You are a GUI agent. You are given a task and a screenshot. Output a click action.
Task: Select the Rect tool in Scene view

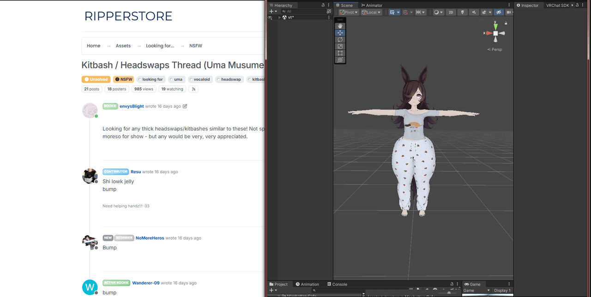click(340, 53)
